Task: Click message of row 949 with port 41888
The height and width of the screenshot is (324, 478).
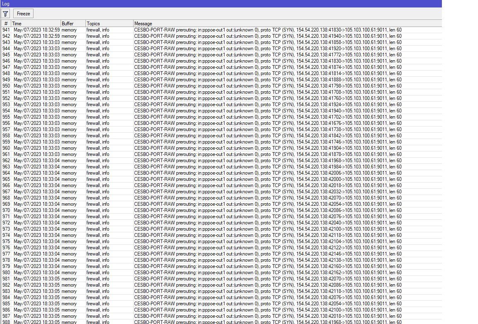Action: [268, 80]
